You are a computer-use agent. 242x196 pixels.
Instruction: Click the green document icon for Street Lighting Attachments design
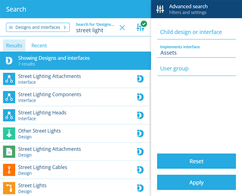pyautogui.click(x=9, y=152)
